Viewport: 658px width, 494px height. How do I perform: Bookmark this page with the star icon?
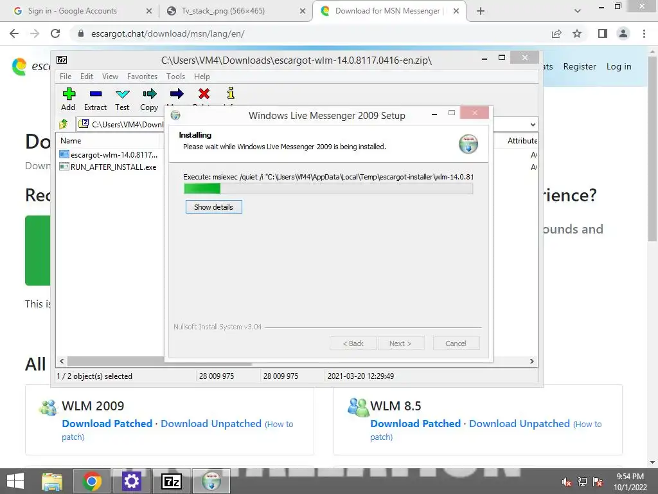coord(577,33)
